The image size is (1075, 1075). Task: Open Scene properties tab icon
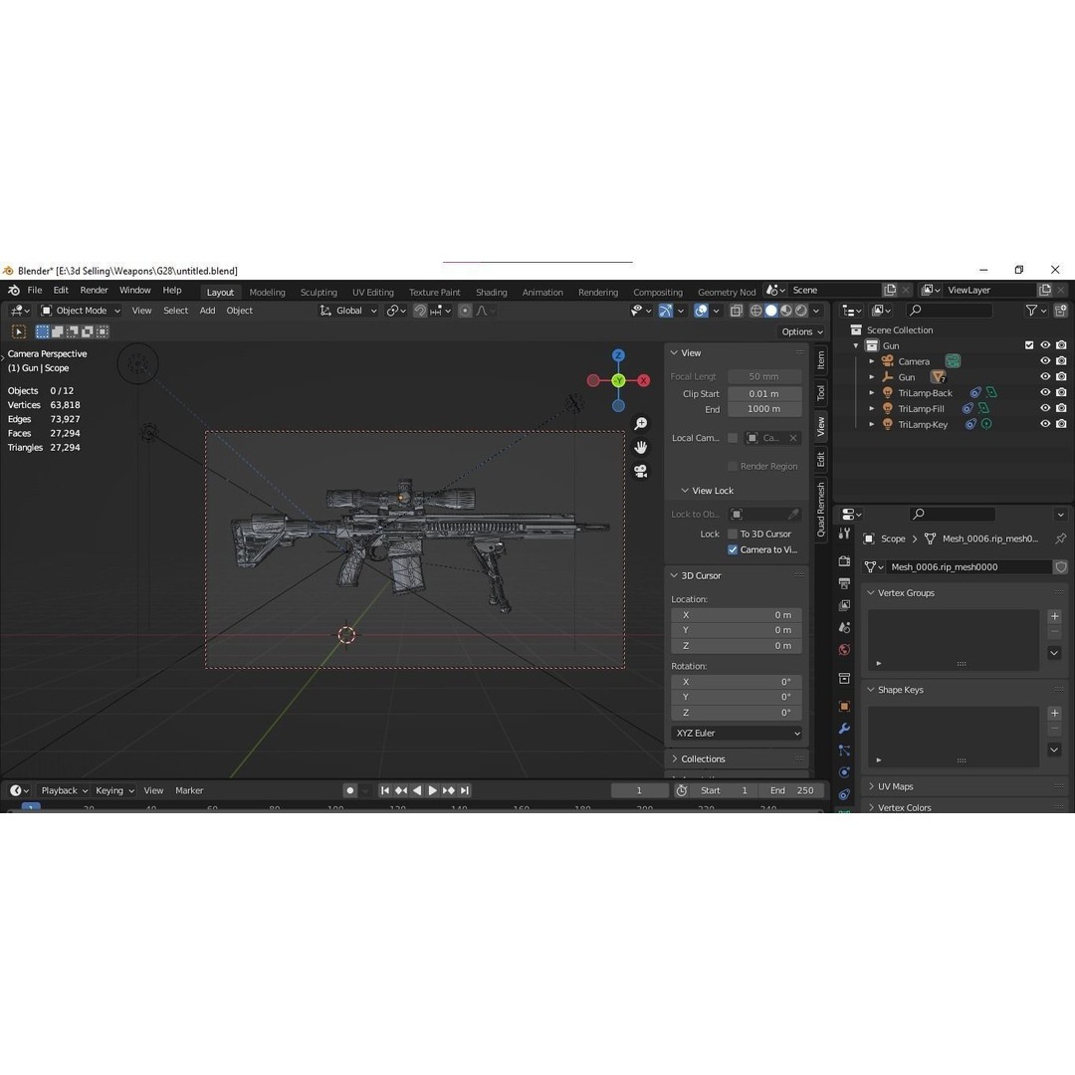[845, 627]
